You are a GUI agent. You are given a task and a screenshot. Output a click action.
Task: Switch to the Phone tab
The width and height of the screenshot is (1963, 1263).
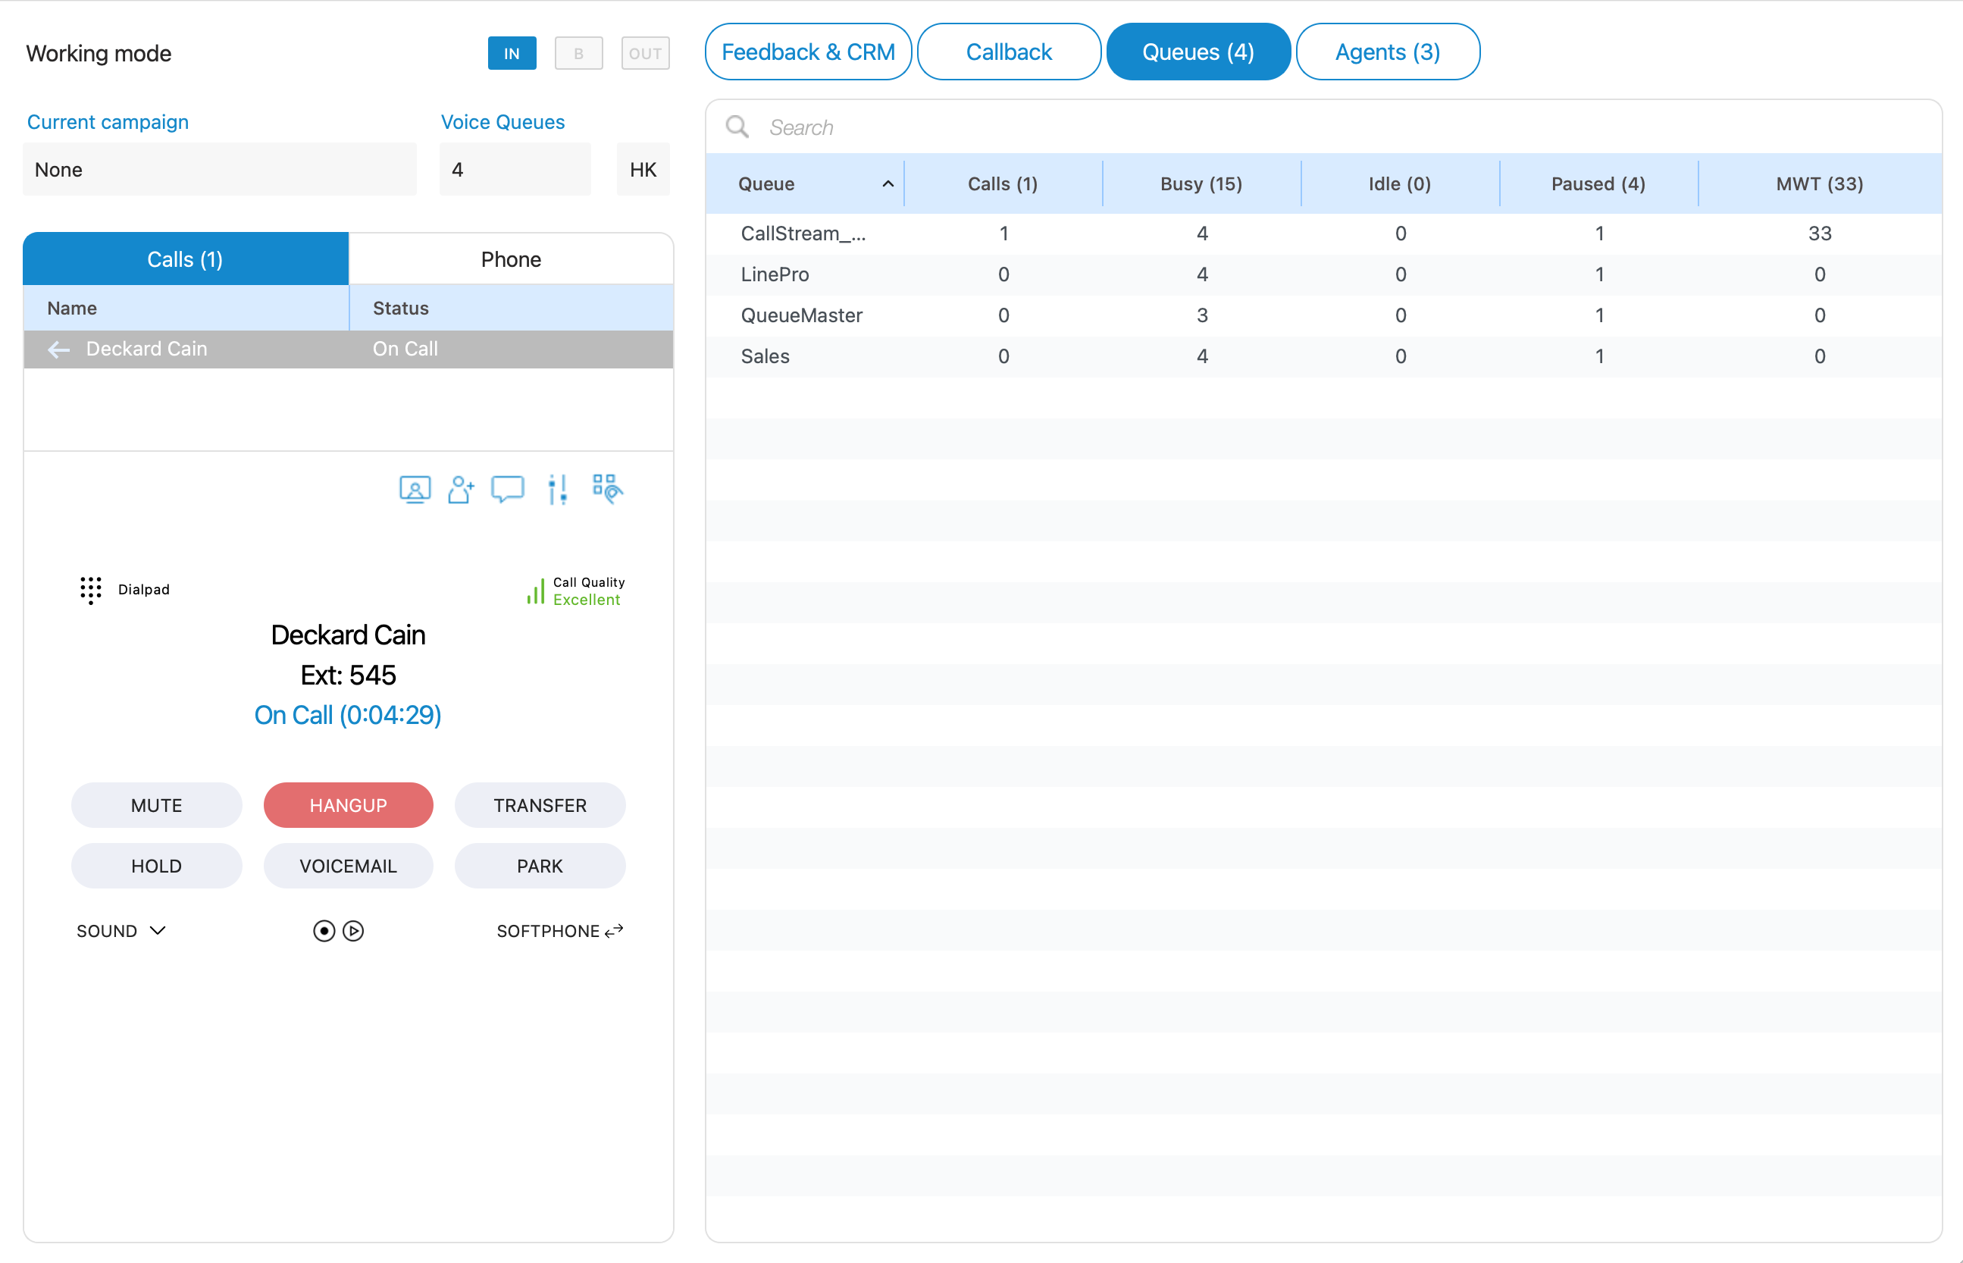pos(511,259)
